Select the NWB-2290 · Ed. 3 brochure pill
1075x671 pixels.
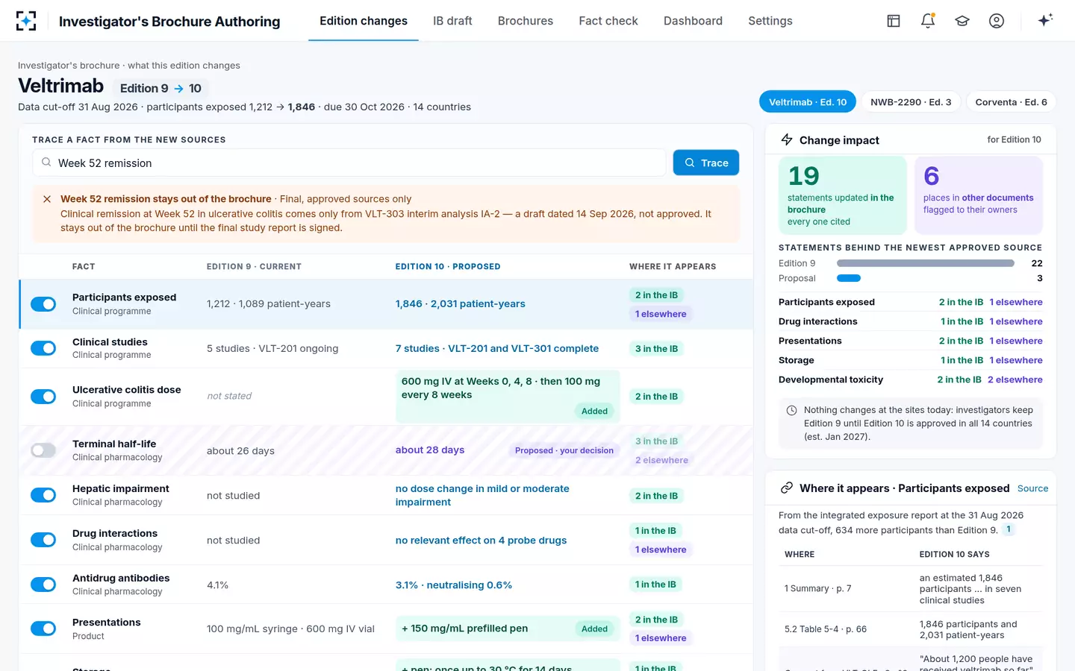pos(911,102)
